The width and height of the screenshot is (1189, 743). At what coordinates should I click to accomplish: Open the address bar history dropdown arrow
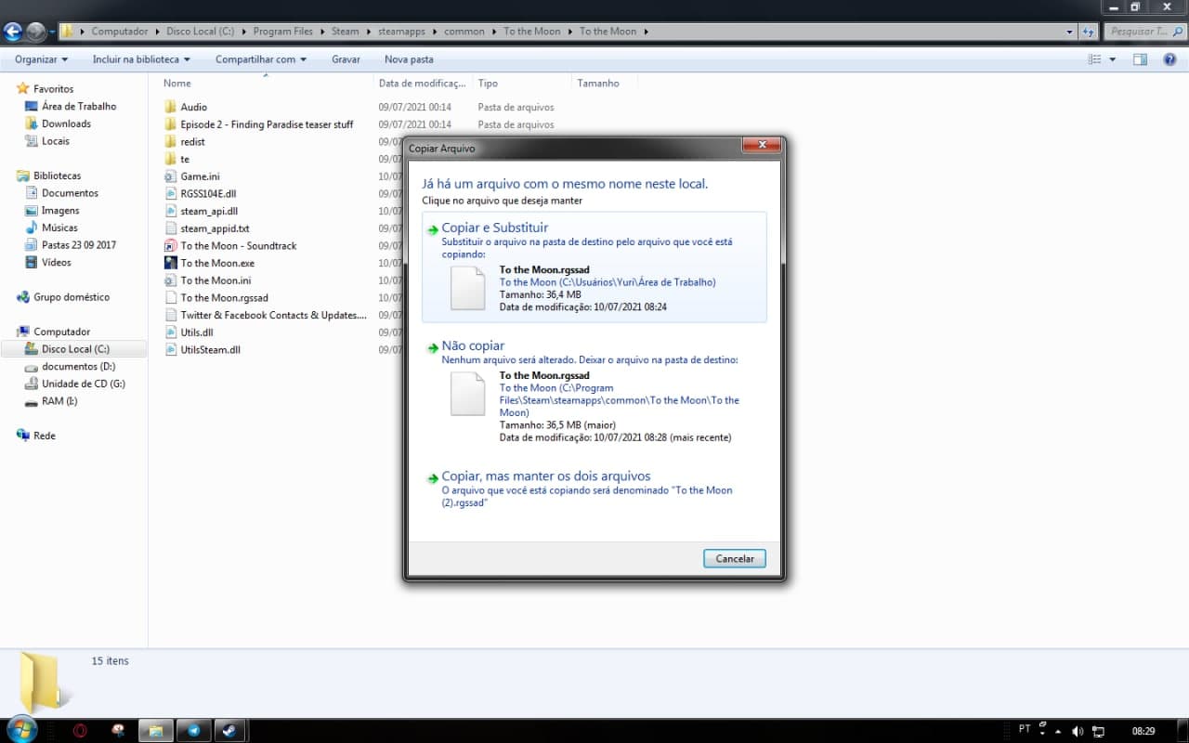(x=1068, y=32)
